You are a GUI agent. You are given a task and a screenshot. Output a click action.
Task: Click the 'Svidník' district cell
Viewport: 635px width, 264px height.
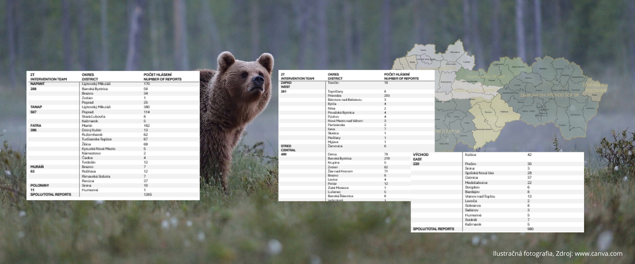[x=471, y=220]
